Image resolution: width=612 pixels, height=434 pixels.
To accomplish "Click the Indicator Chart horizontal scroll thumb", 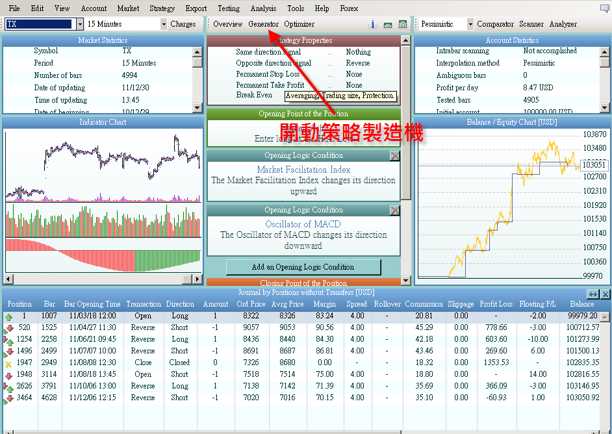I will coord(188,279).
